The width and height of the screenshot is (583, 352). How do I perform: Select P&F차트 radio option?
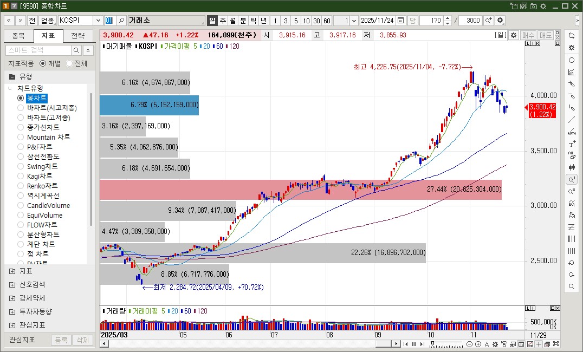pyautogui.click(x=21, y=147)
